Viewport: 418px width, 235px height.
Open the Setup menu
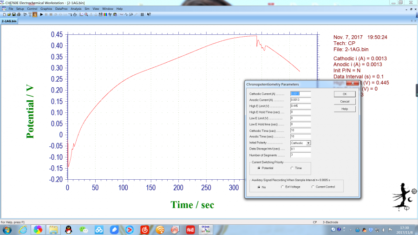click(x=20, y=9)
